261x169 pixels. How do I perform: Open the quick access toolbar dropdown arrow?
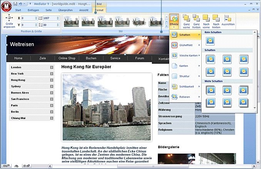pos(30,4)
